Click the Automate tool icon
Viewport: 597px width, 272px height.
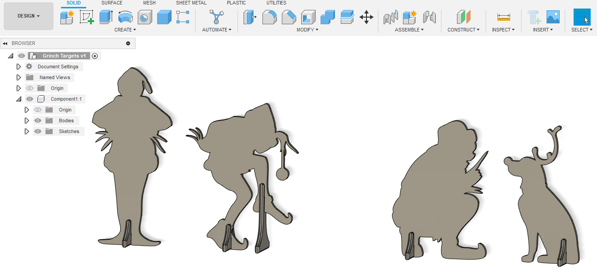[x=217, y=17]
